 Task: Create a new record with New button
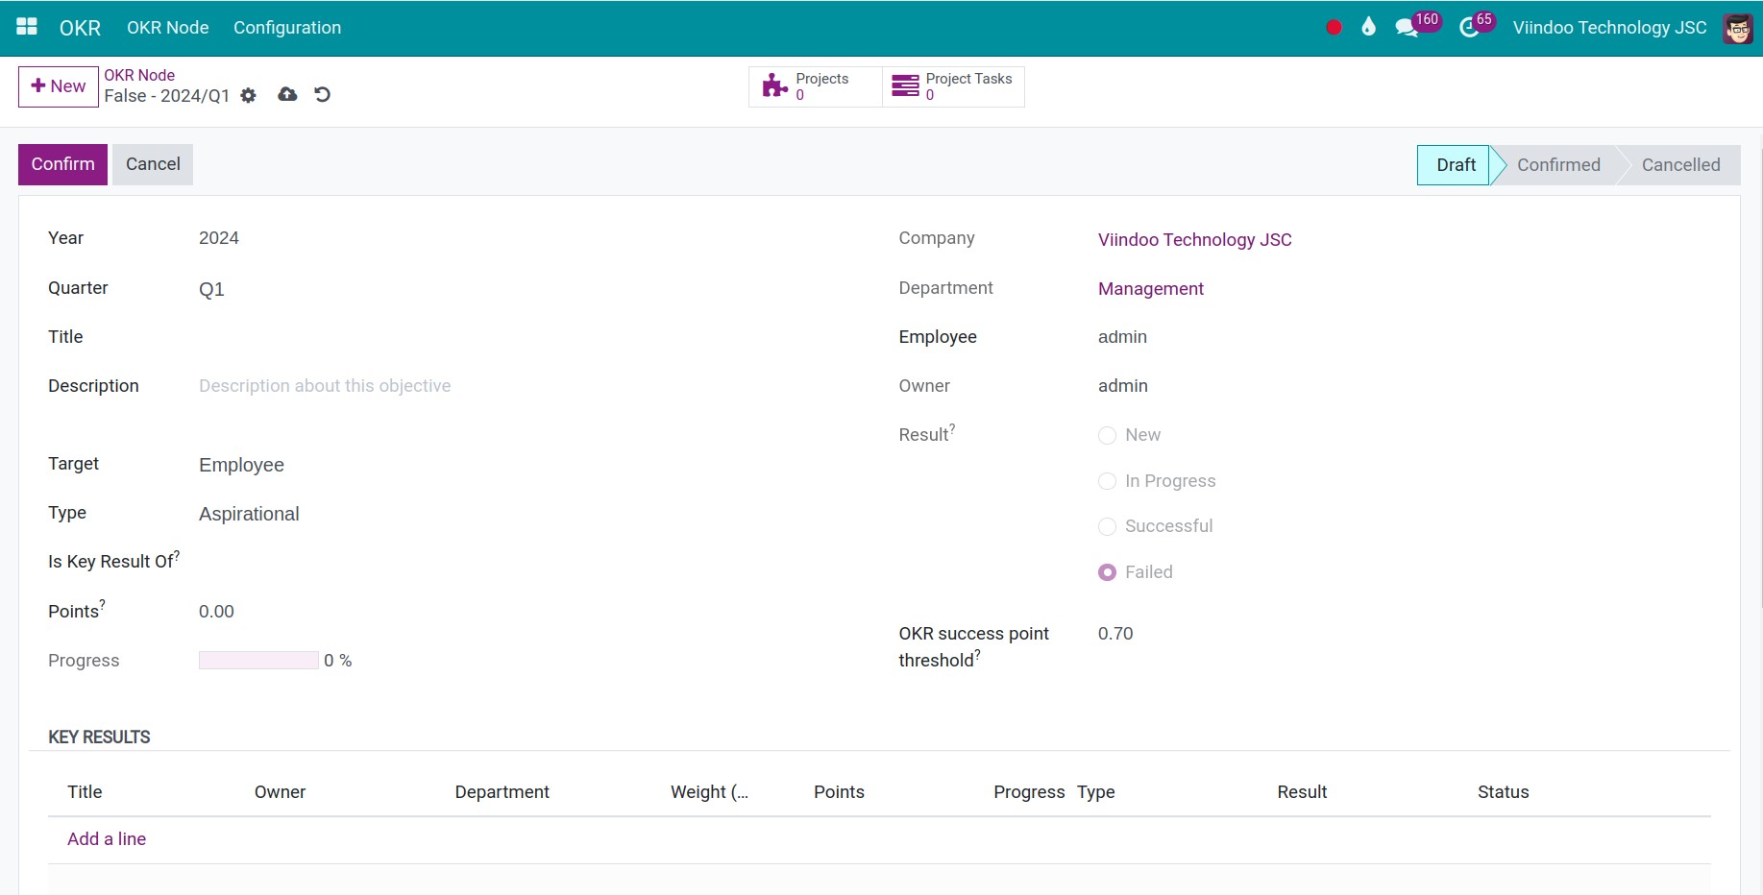click(x=59, y=86)
